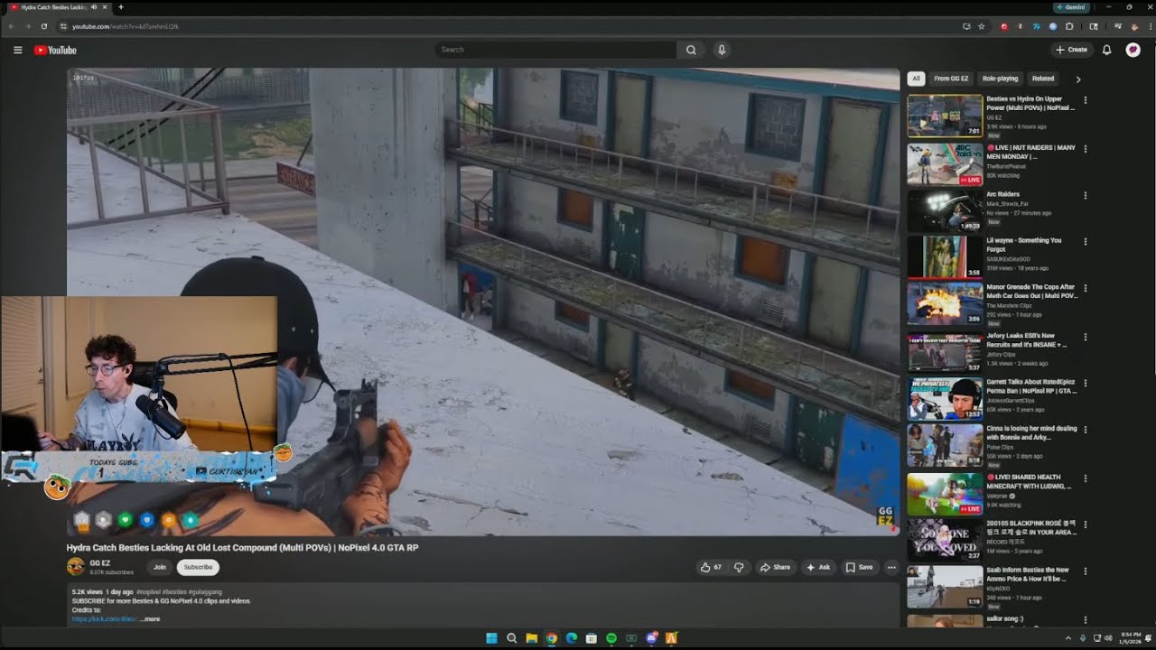This screenshot has width=1156, height=650.
Task: Bookmark this page with the star icon
Action: (981, 26)
